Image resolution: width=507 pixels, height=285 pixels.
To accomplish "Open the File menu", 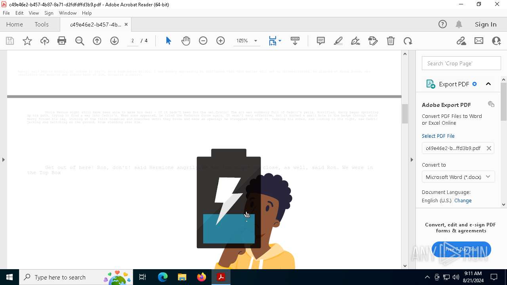I will coord(6,13).
